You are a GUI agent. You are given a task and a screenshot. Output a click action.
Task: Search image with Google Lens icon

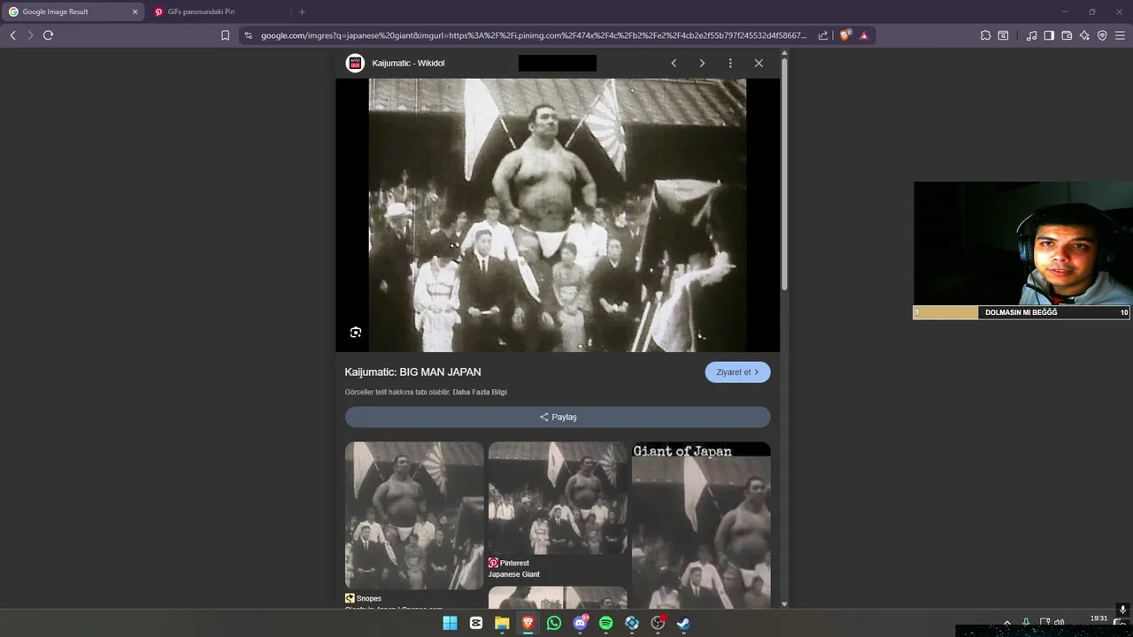356,332
